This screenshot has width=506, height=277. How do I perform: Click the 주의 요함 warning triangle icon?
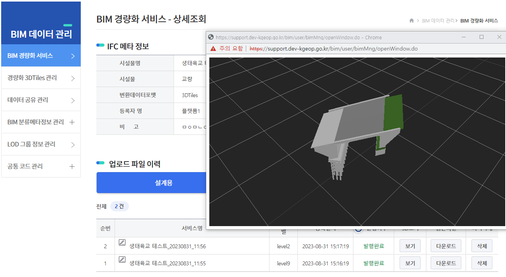[214, 49]
